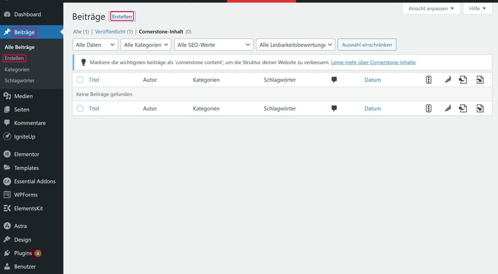Open the Medien menu in sidebar
498x274 pixels.
[23, 96]
